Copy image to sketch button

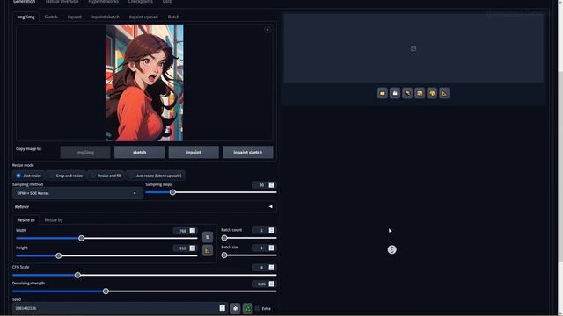(x=139, y=152)
